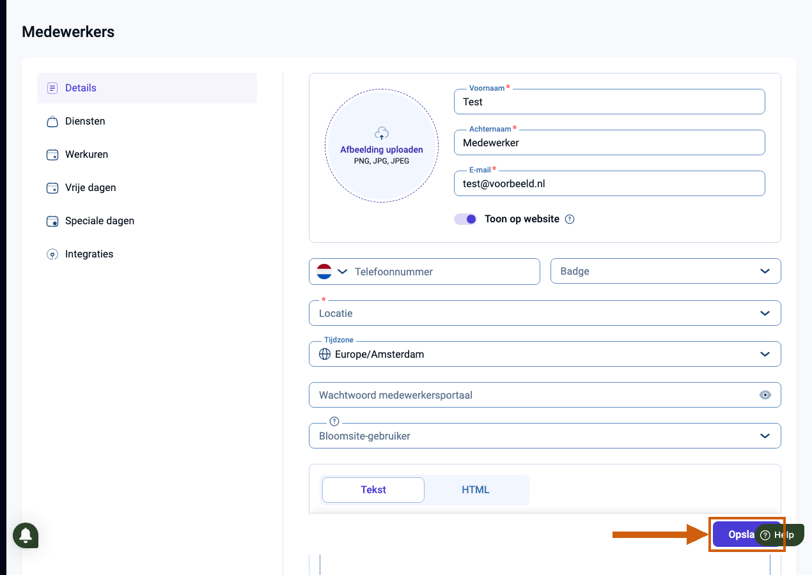
Task: Click the Achternaam input field
Action: pos(609,142)
